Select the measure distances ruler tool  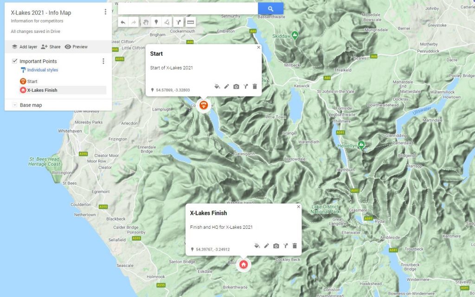coord(190,22)
